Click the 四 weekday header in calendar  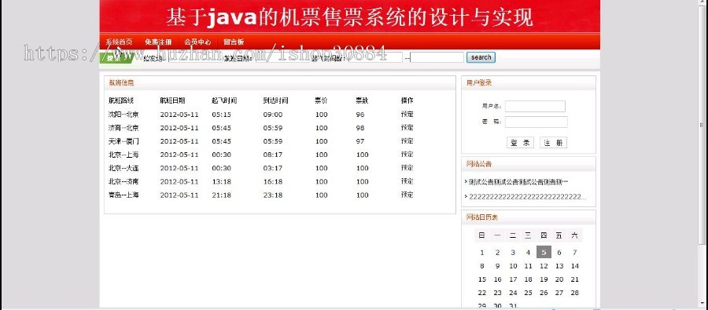[x=544, y=235]
